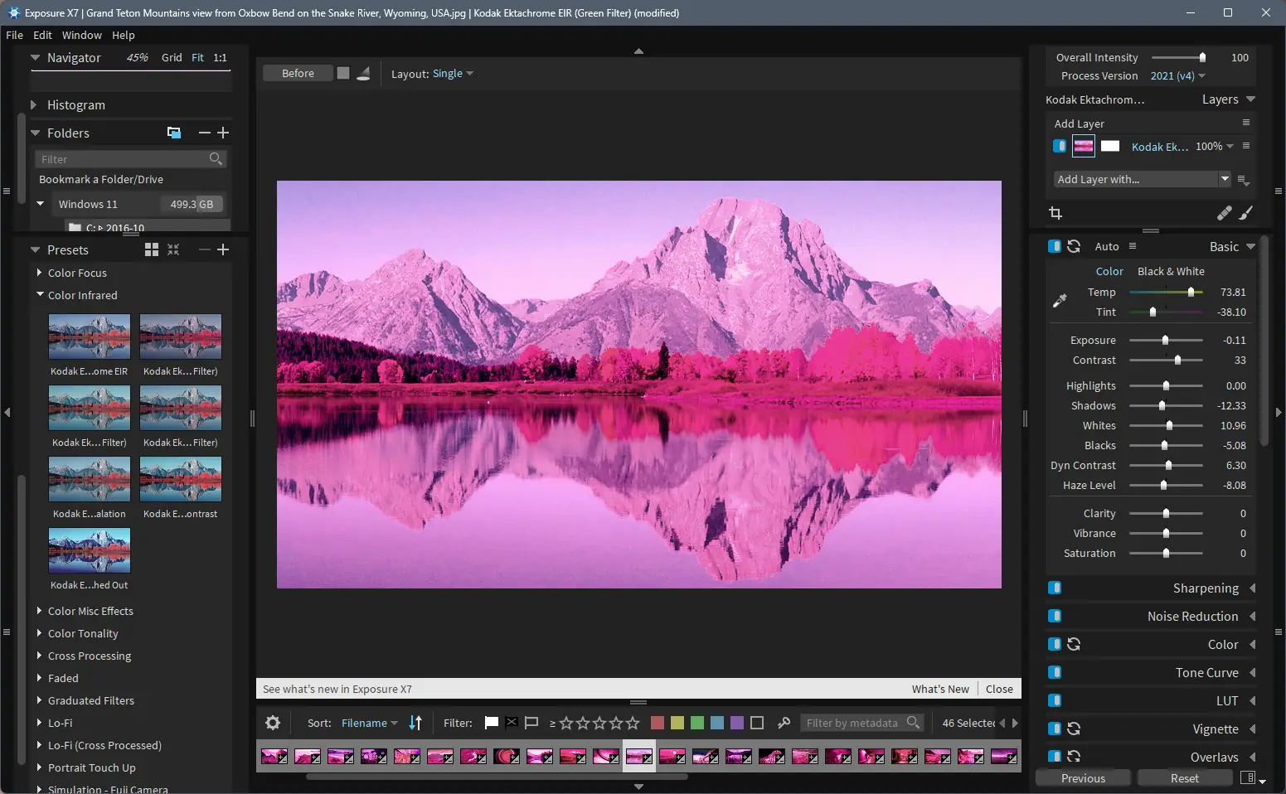Add a new preset with the plus icon
This screenshot has width=1286, height=794.
[223, 249]
